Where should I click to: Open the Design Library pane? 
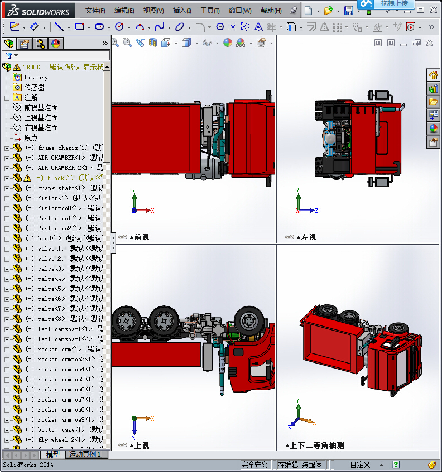(433, 88)
